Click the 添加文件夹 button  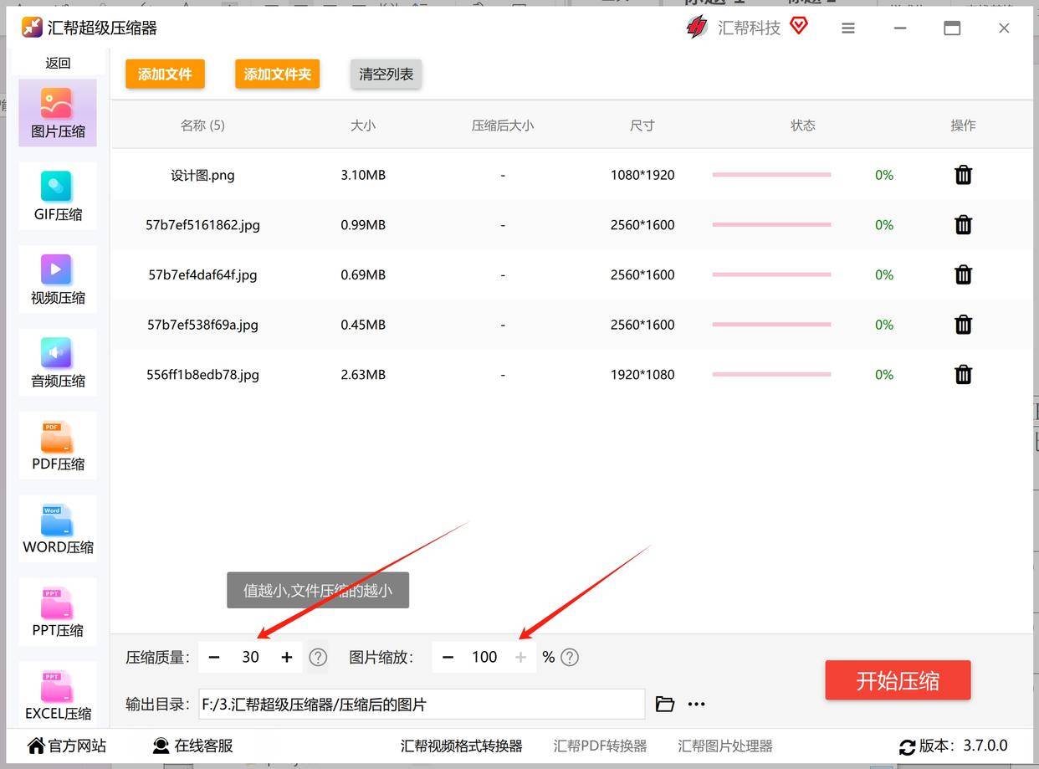[x=277, y=74]
